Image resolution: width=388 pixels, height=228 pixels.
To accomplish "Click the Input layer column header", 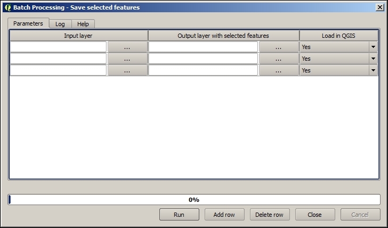I will 78,36.
